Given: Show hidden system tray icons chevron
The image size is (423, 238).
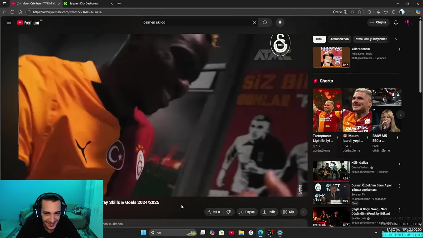Looking at the screenshot, I should (x=376, y=233).
